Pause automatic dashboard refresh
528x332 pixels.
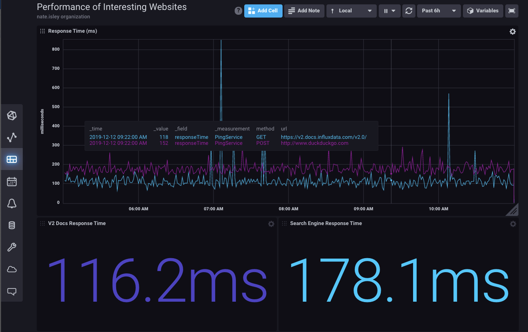click(x=385, y=11)
